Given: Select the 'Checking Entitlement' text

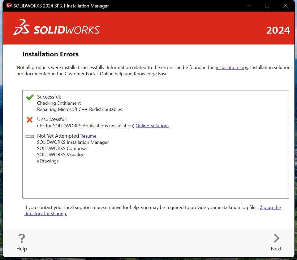Looking at the screenshot, I should tap(59, 103).
